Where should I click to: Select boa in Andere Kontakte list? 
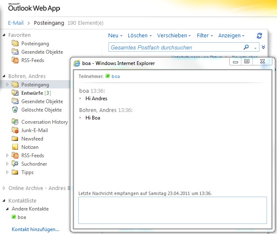[x=22, y=217]
